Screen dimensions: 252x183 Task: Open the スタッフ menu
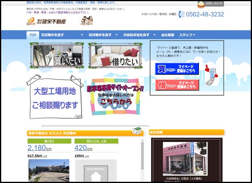click(185, 35)
